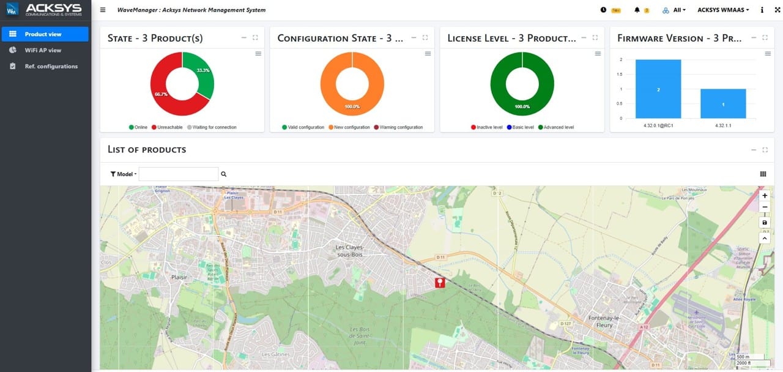783x372 pixels.
Task: Switch to grid view in List of products
Action: (x=763, y=174)
